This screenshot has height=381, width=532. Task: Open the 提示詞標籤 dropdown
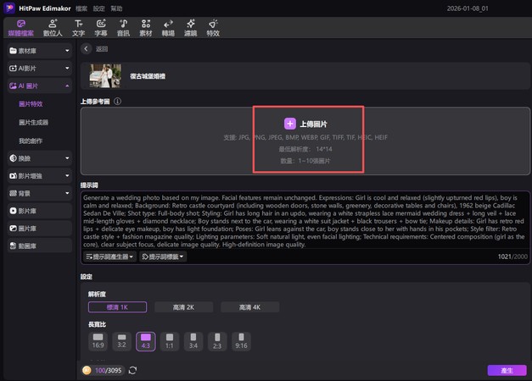coord(163,257)
